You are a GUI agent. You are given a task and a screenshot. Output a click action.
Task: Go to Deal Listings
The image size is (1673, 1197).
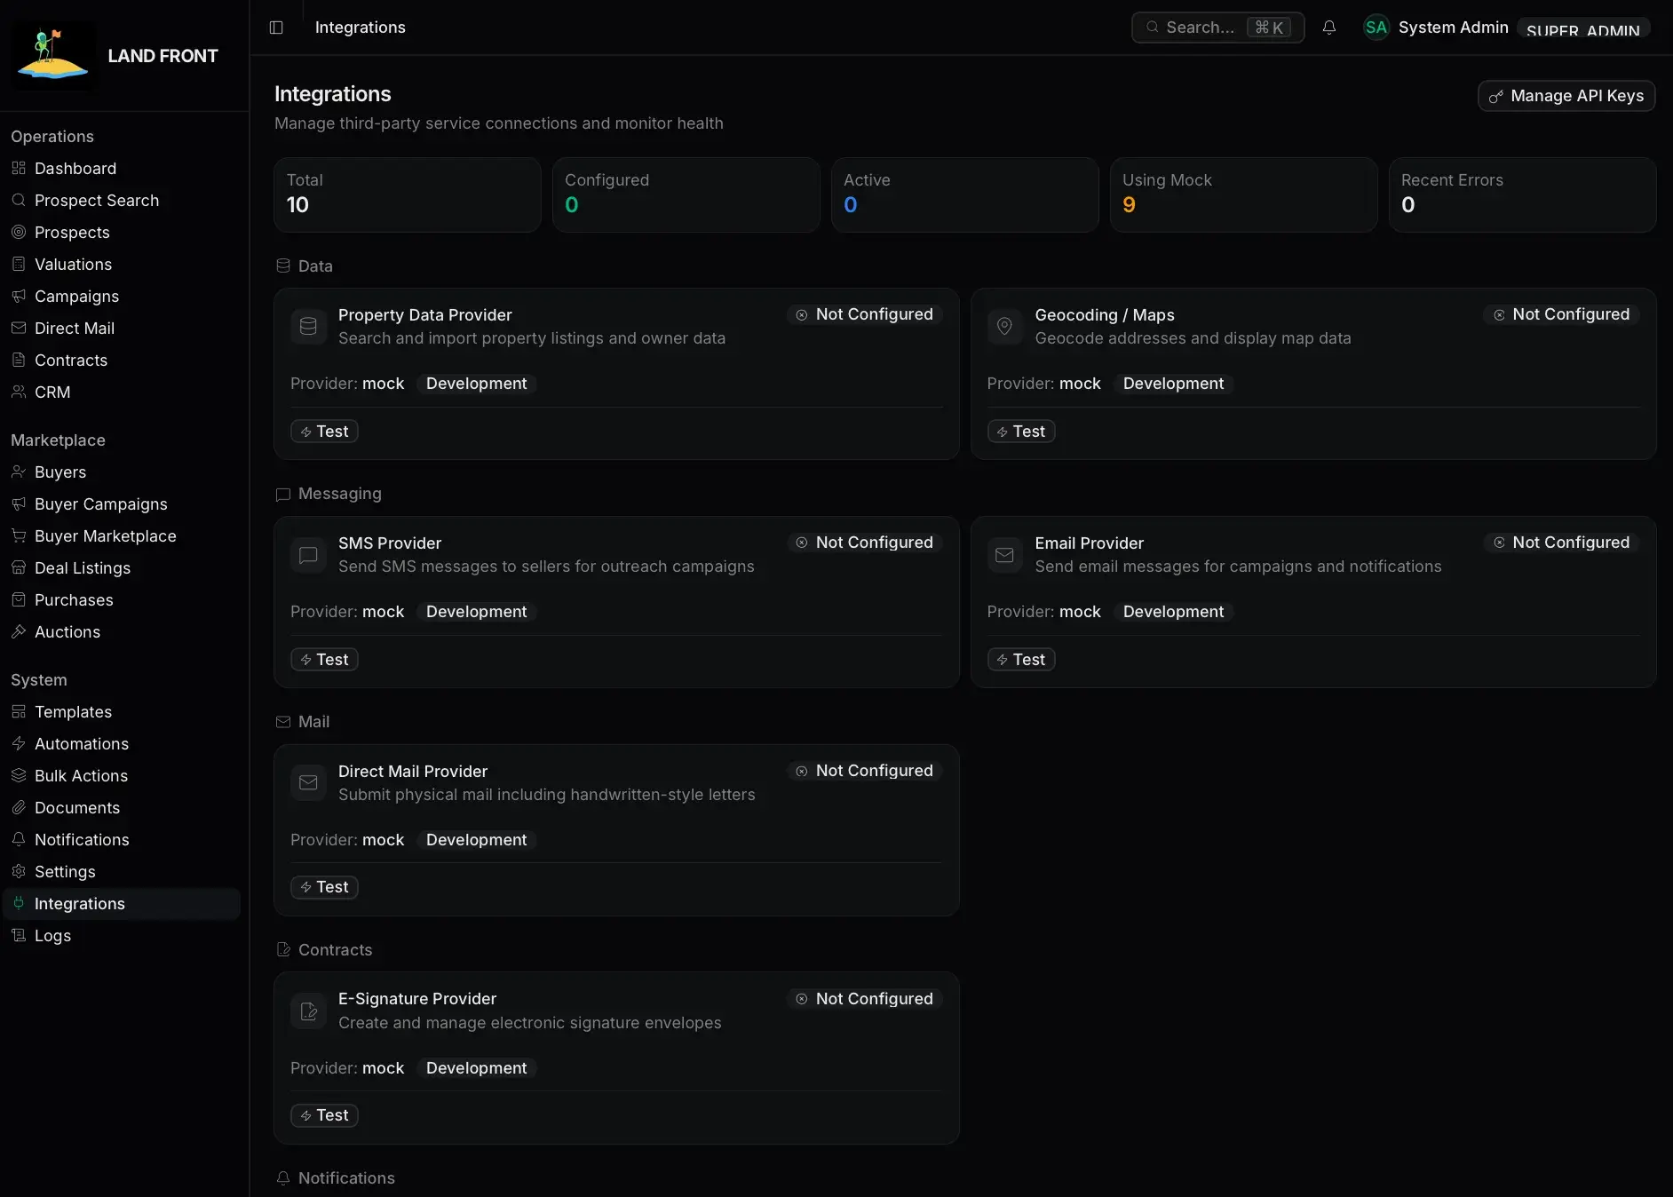click(122, 568)
